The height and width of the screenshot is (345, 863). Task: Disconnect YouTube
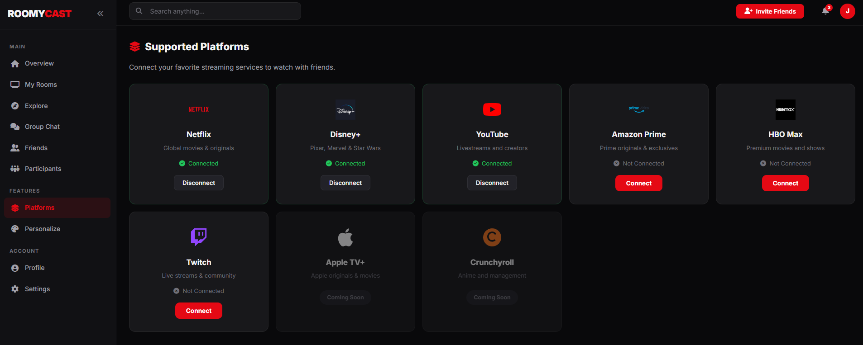[x=492, y=183]
